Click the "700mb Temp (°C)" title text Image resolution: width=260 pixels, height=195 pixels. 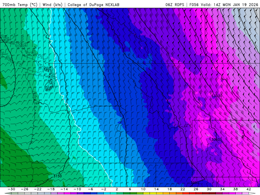click(x=20, y=5)
